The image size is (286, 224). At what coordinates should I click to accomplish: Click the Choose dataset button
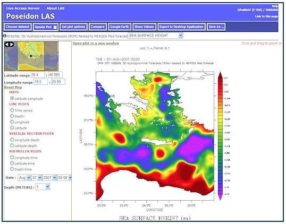tap(18, 27)
